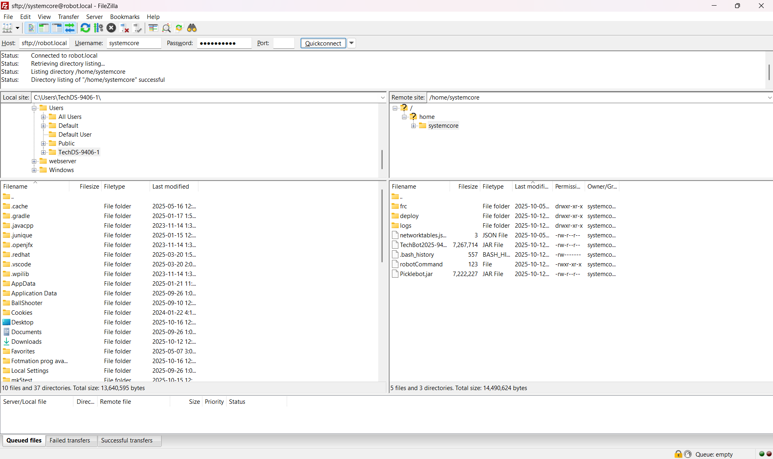Toggle message log display
773x459 pixels.
[x=31, y=28]
